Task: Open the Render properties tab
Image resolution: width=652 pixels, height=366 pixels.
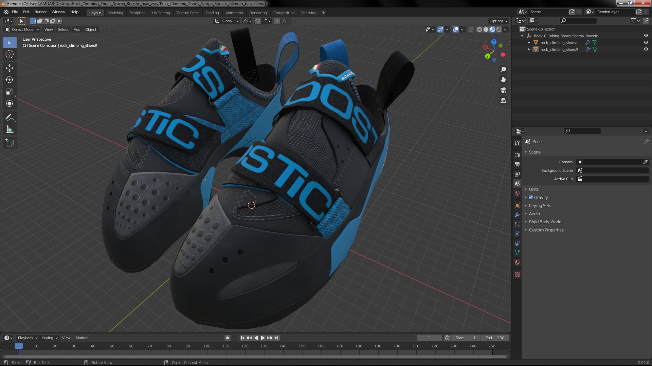Action: click(517, 155)
